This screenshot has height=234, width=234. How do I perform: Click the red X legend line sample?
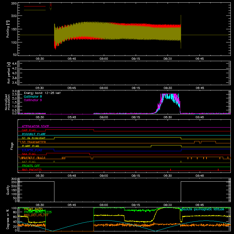[x=35, y=6]
